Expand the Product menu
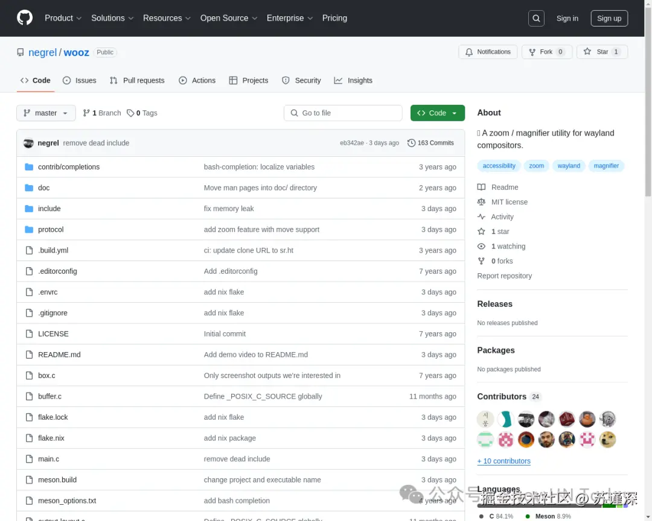This screenshot has width=652, height=521. click(63, 18)
